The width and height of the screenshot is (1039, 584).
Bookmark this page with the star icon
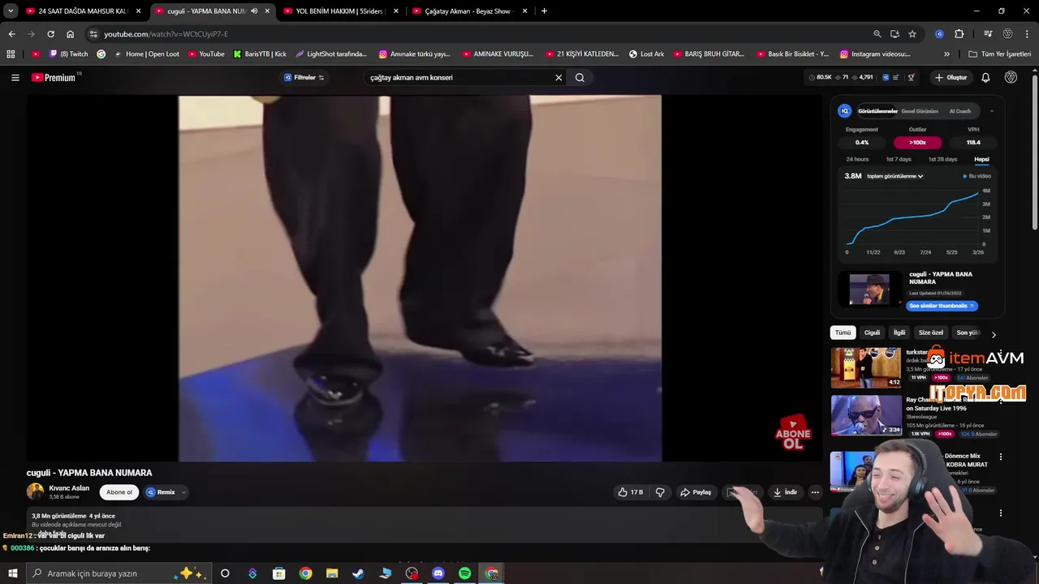pos(912,34)
